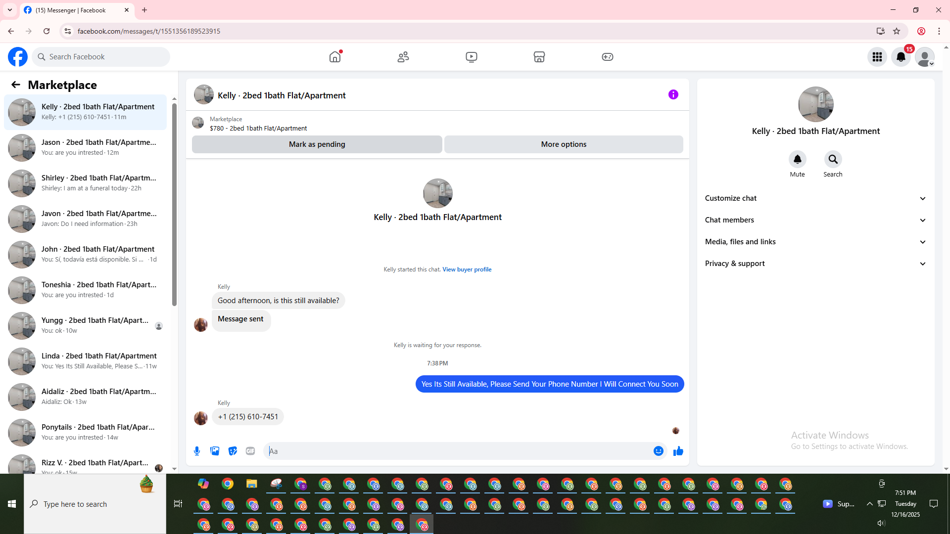Click the Messenger browser tab
The image size is (950, 534).
(77, 10)
